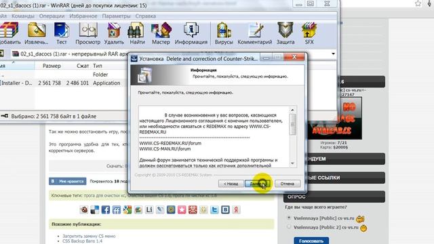Click the Отмена (Cancel) button in installer

click(288, 184)
